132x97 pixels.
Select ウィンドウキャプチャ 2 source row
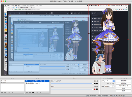(x=37, y=81)
